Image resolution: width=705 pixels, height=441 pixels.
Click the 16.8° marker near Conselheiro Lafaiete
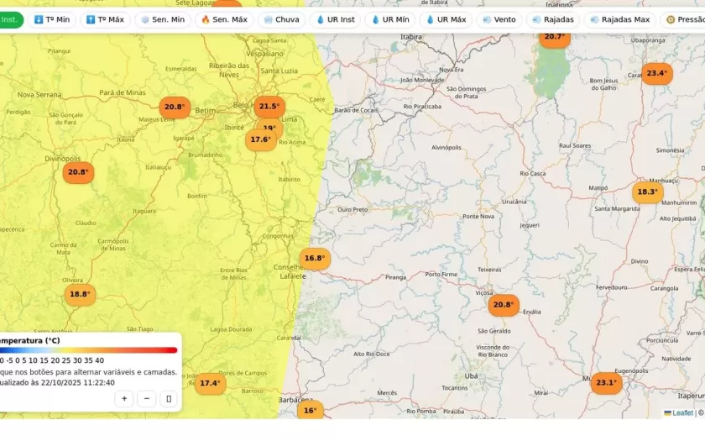pyautogui.click(x=315, y=259)
